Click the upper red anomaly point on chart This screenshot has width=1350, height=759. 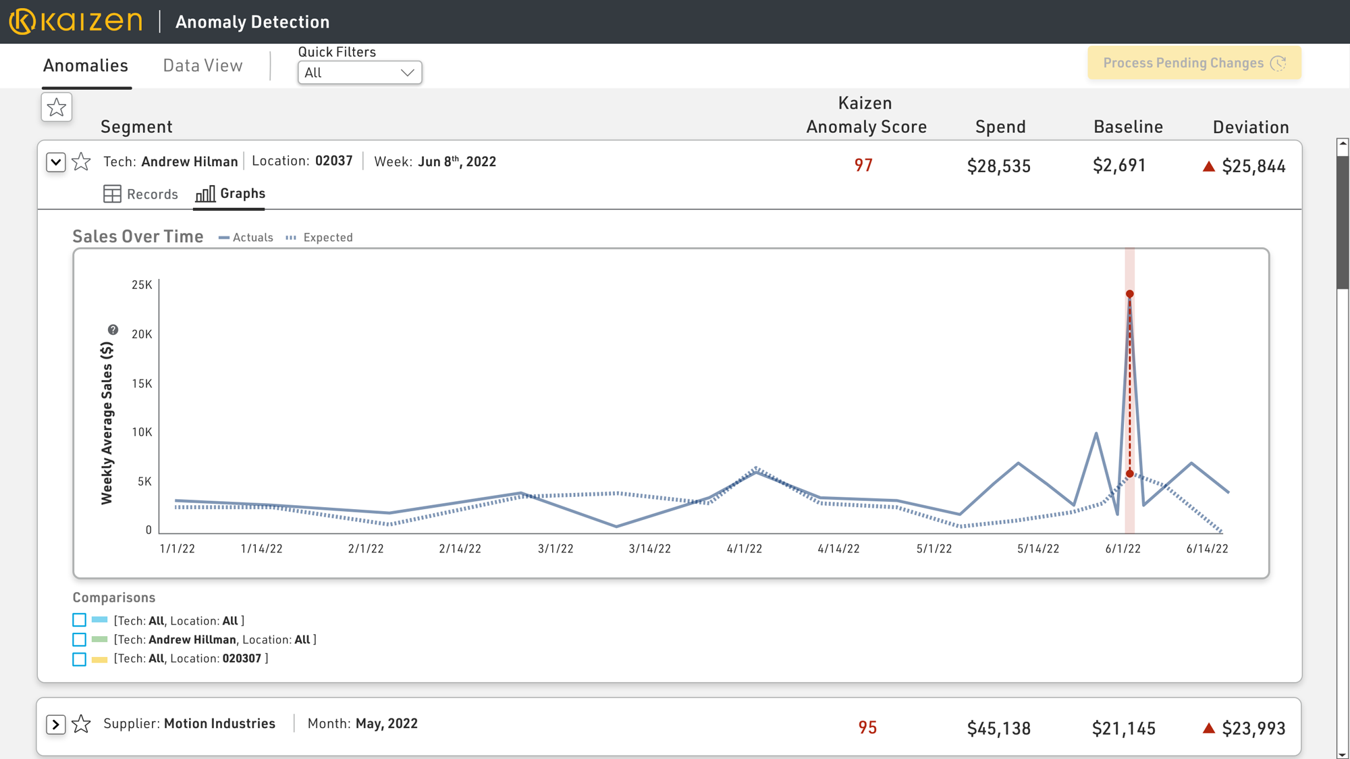[1129, 294]
